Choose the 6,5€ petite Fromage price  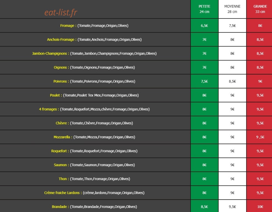[204, 26]
